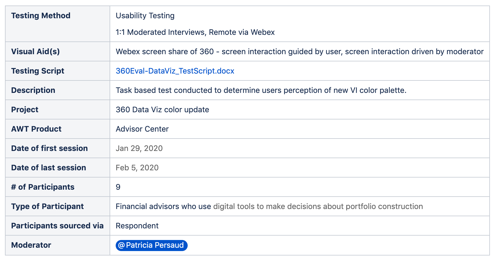This screenshot has height=261, width=496.
Task: Select the Visual Aid(s) header cell
Action: pos(58,51)
